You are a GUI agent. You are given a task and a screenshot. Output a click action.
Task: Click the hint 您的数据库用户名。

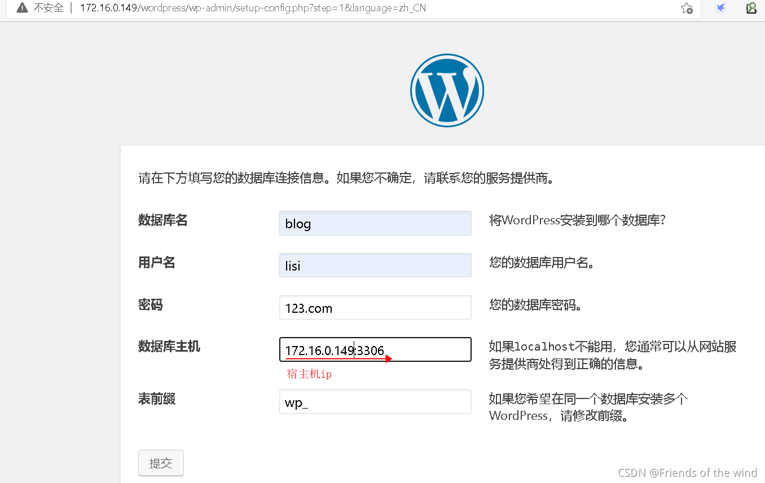[x=542, y=263]
